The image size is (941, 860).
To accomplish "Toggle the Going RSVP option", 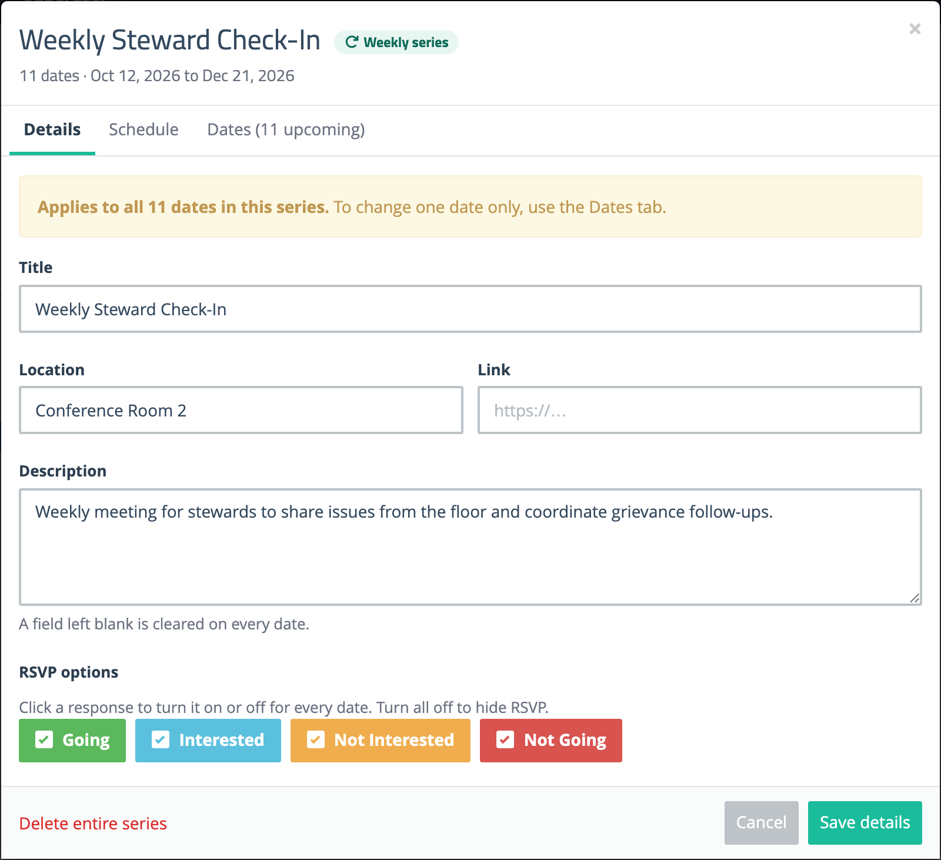I will (x=72, y=741).
